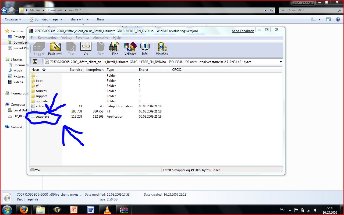The width and height of the screenshot is (344, 215).
Task: Open VLC media player from taskbar
Action: click(x=107, y=210)
